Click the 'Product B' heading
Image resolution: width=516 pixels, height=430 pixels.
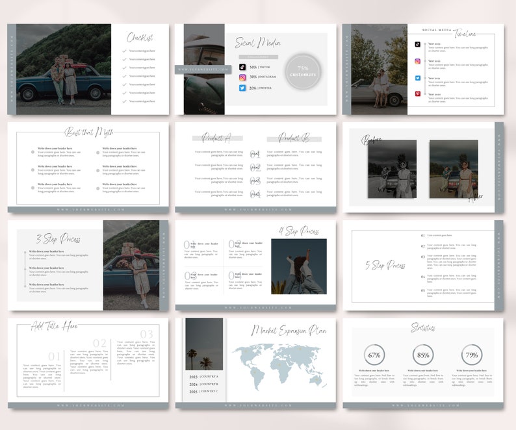(x=294, y=138)
